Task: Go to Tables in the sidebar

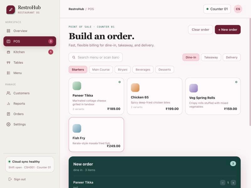Action: click(30, 62)
